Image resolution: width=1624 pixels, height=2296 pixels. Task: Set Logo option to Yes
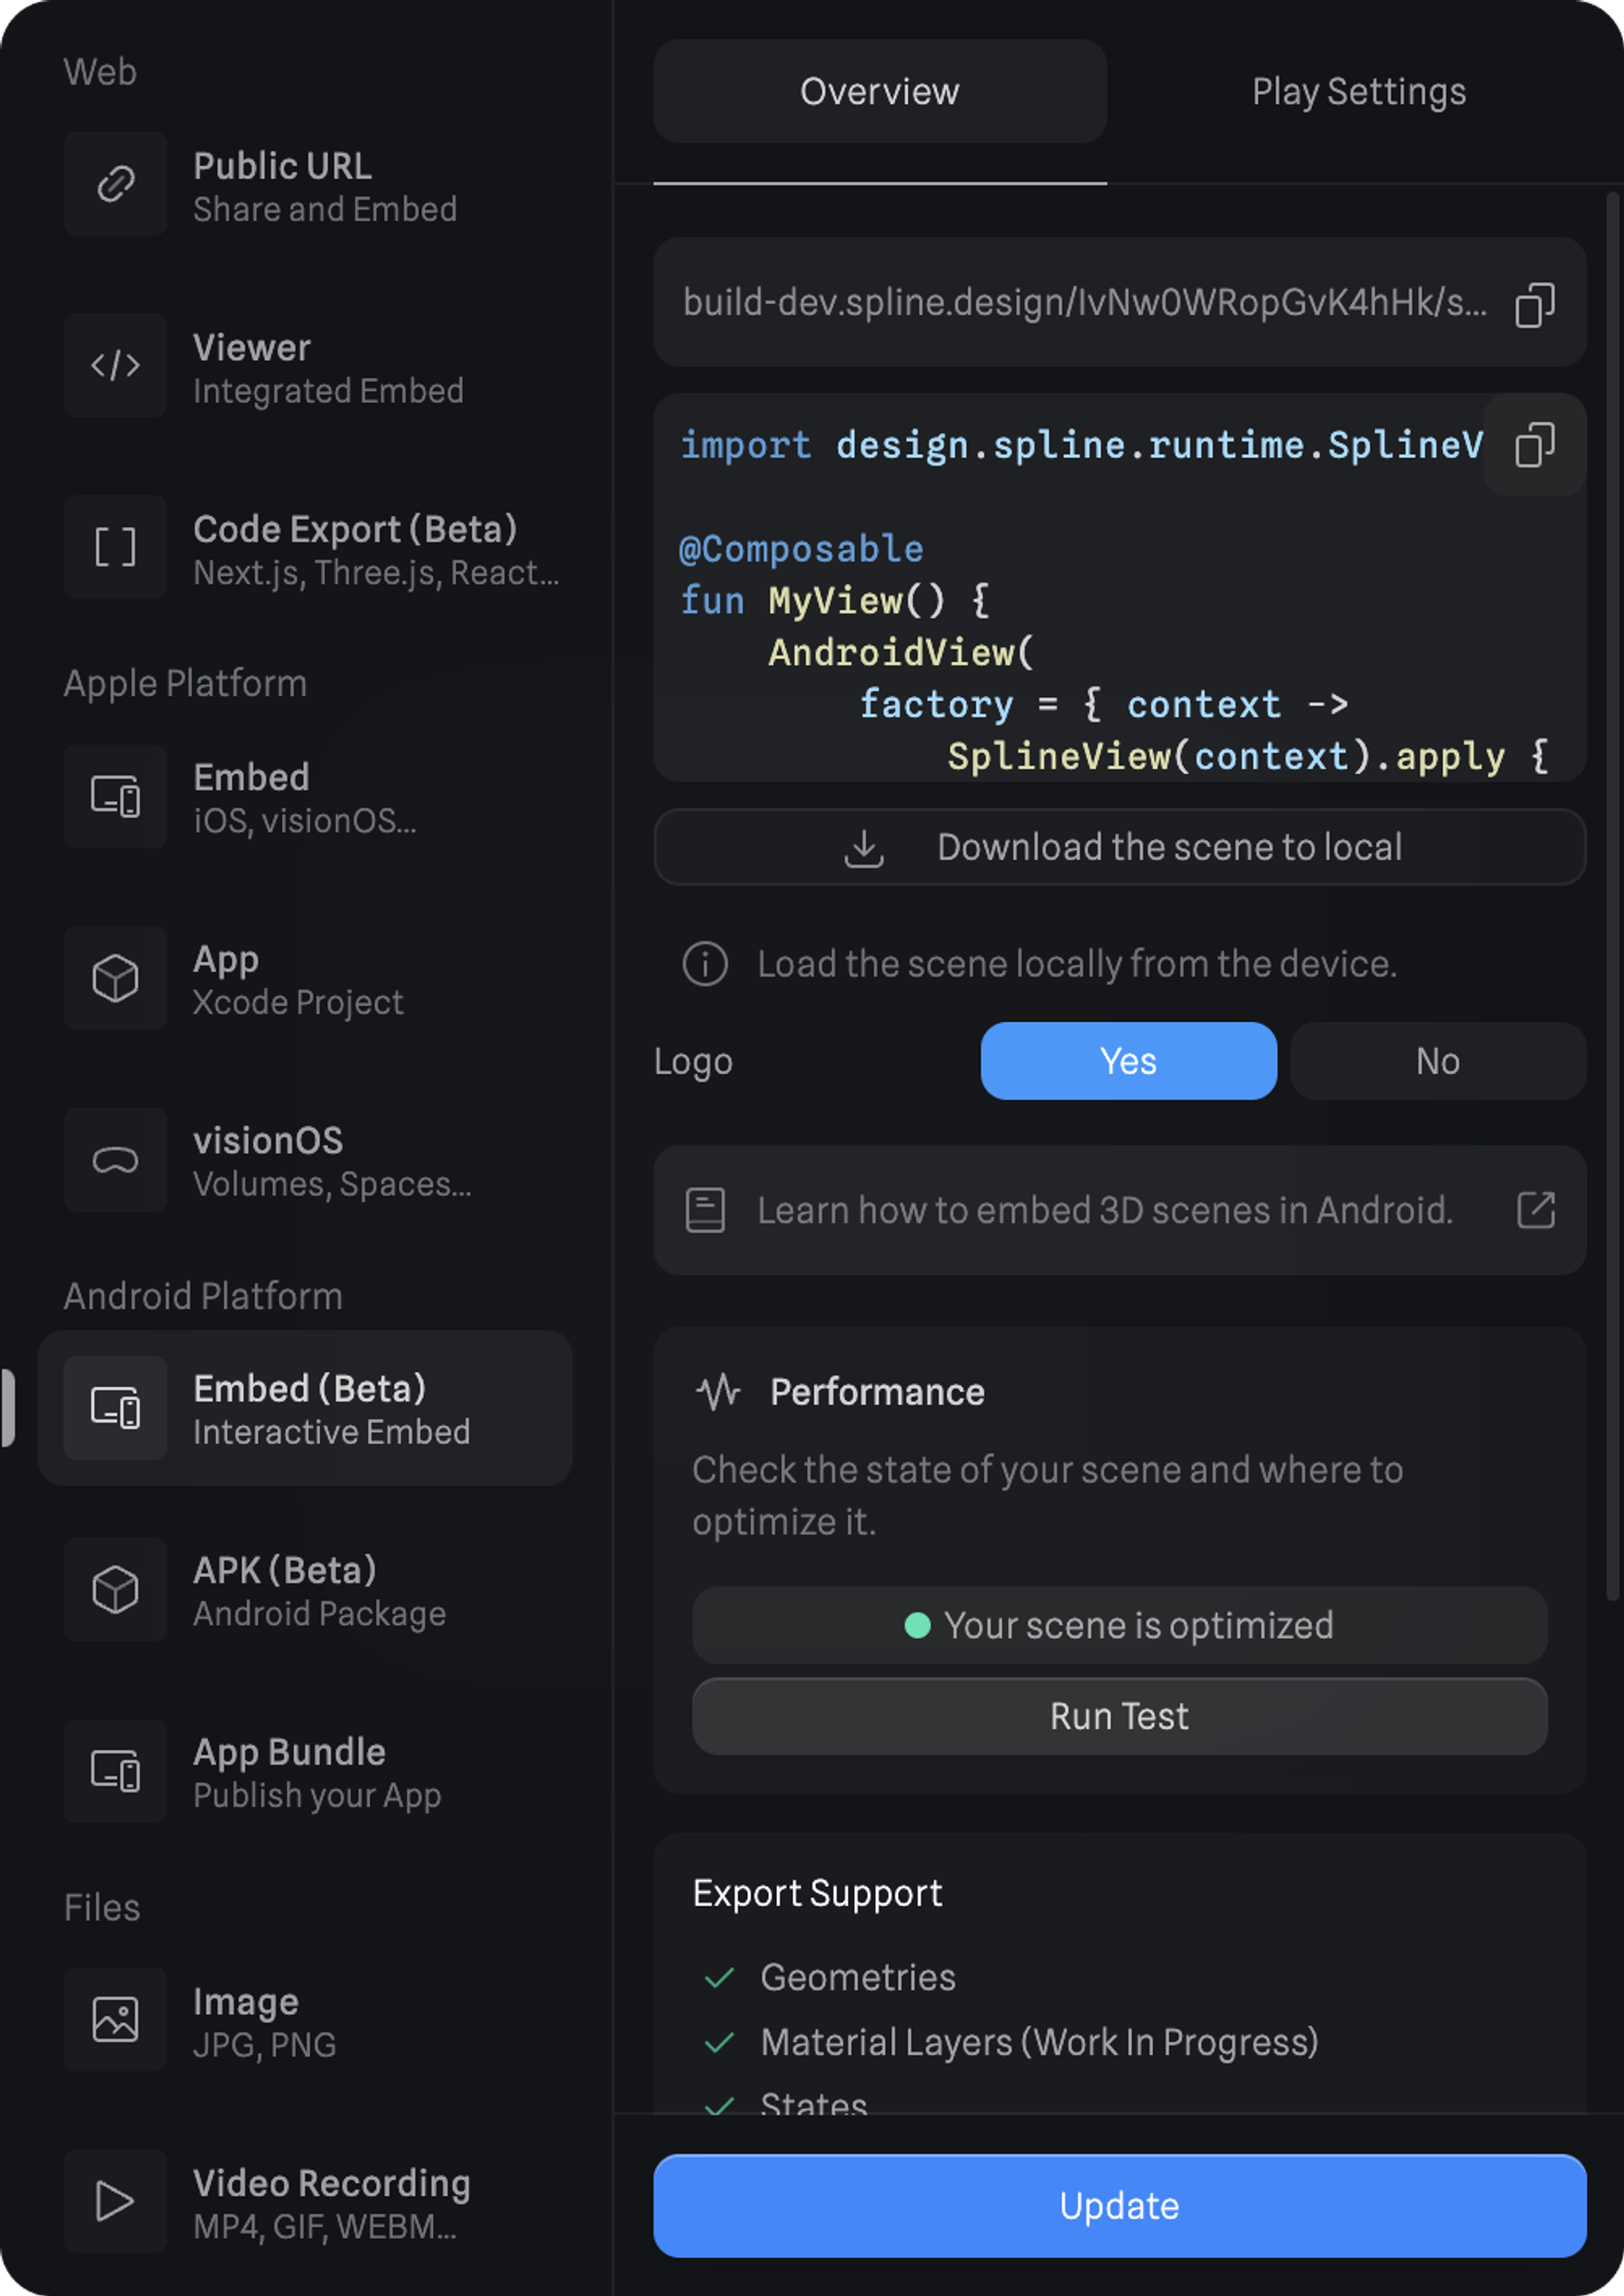[x=1128, y=1061]
